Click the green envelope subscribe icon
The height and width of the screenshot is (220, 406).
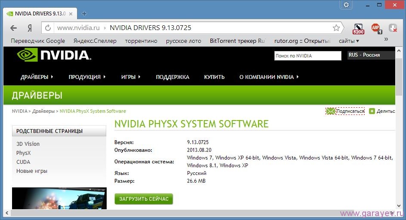(330, 111)
